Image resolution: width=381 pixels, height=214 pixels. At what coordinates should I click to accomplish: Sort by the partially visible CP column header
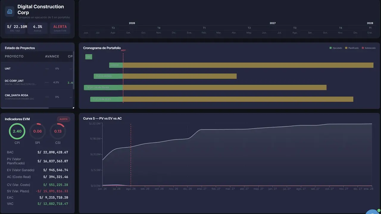pyautogui.click(x=70, y=56)
